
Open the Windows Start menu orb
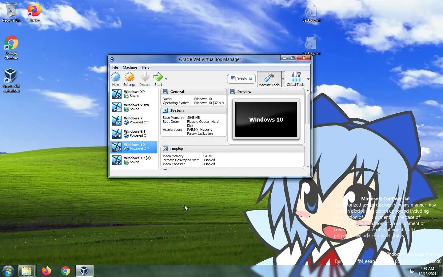(x=8, y=271)
